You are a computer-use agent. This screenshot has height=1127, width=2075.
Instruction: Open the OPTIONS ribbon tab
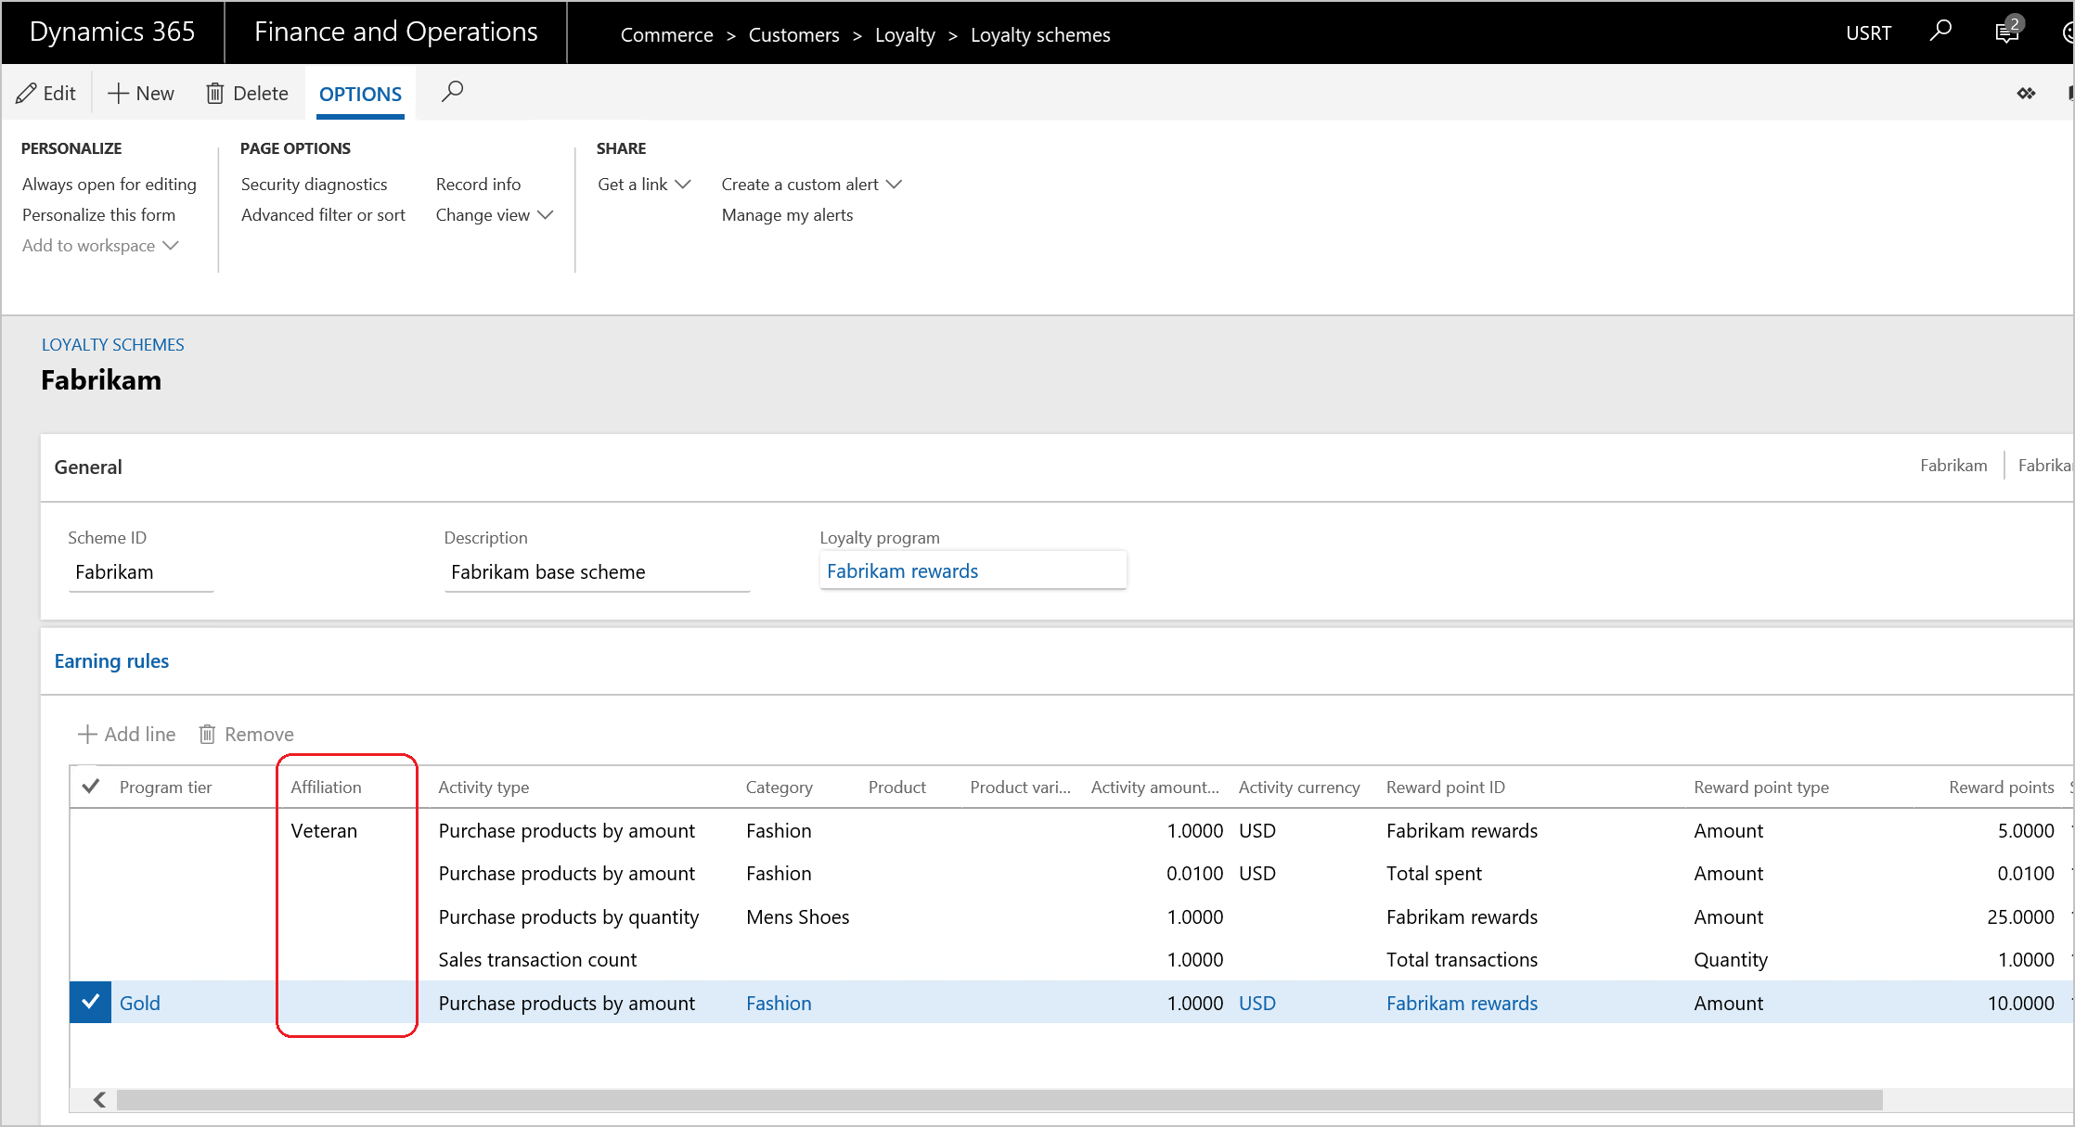pos(359,93)
